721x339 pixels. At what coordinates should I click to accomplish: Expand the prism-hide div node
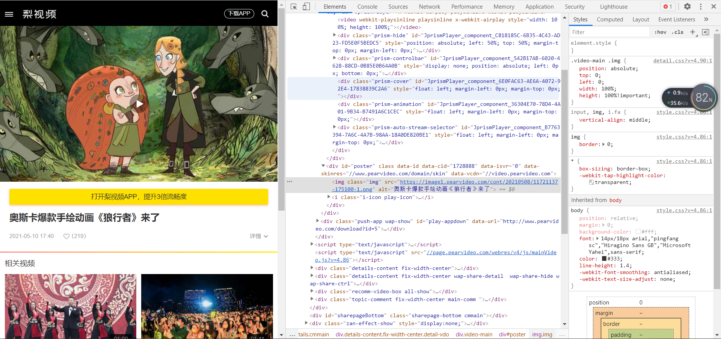[x=334, y=35]
